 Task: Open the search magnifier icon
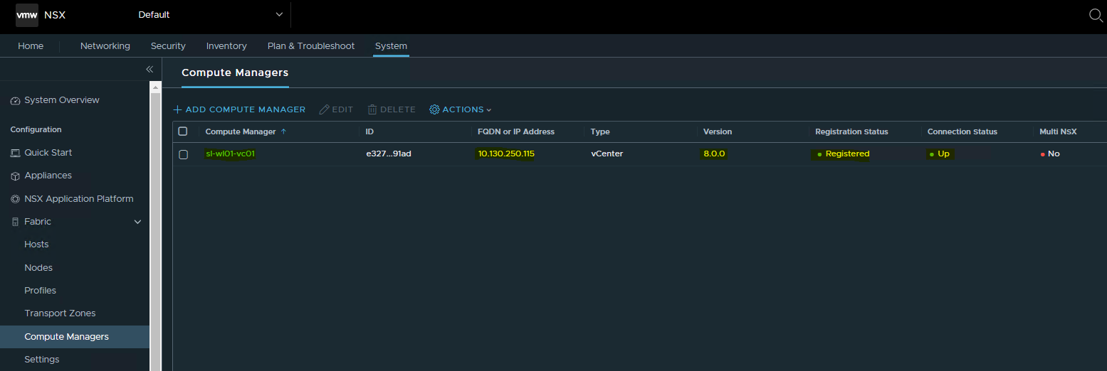pyautogui.click(x=1096, y=15)
